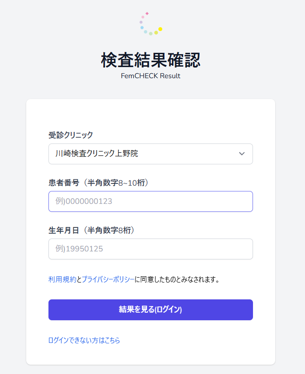Open the ログインできない方はこちら help link

point(84,340)
